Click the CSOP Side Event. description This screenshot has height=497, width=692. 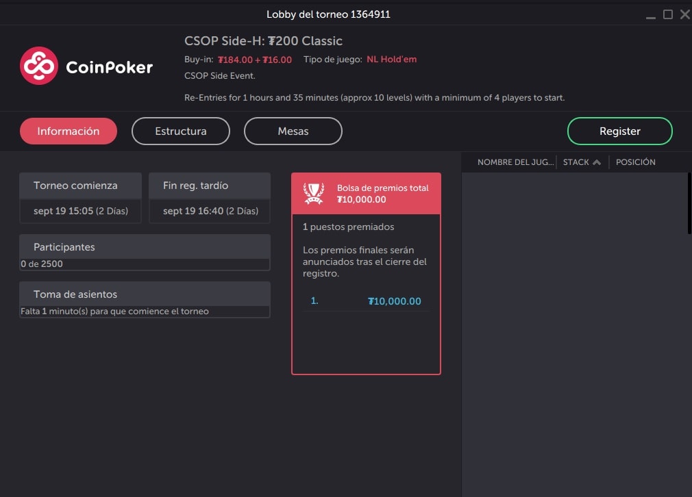click(x=220, y=76)
